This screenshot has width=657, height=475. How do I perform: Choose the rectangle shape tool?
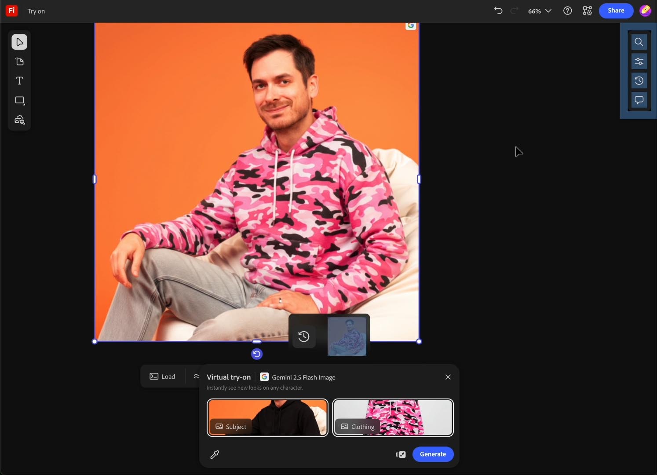coord(19,100)
